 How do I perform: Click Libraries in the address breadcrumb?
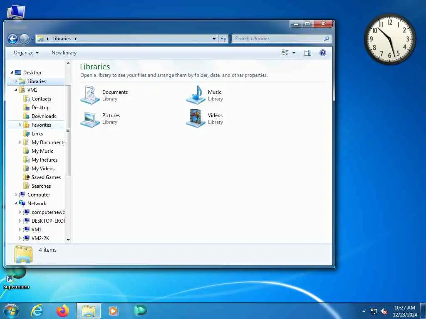(x=62, y=39)
